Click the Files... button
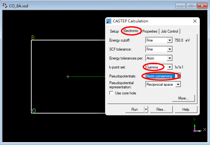The height and width of the screenshot is (145, 210). (x=161, y=109)
